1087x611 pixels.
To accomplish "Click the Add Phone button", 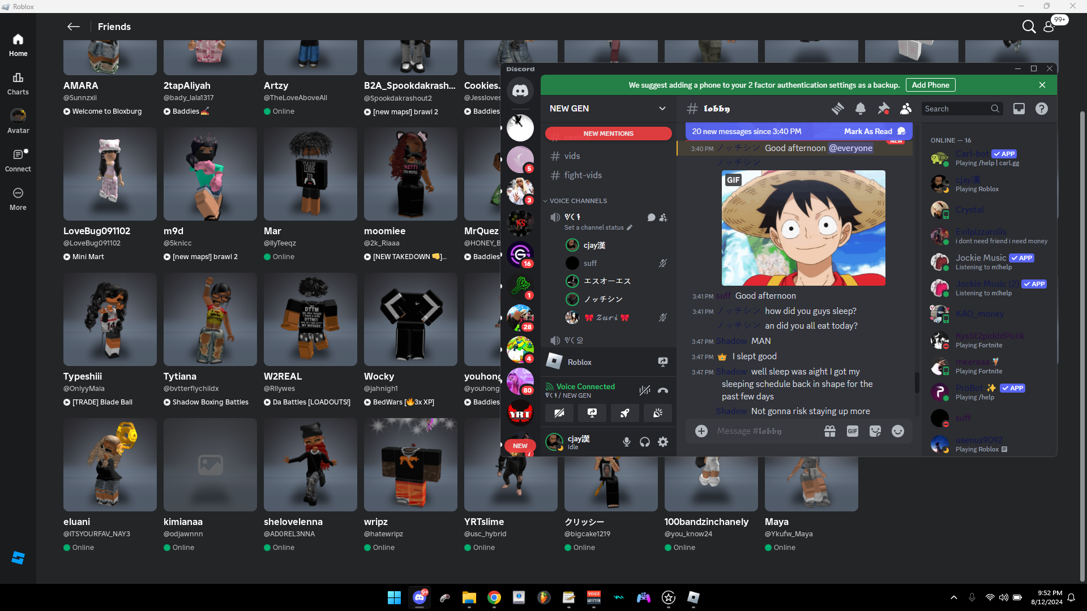I will 930,85.
